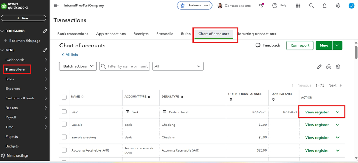Toggle the select-all header checkbox
The width and height of the screenshot is (358, 163).
coord(64,97)
